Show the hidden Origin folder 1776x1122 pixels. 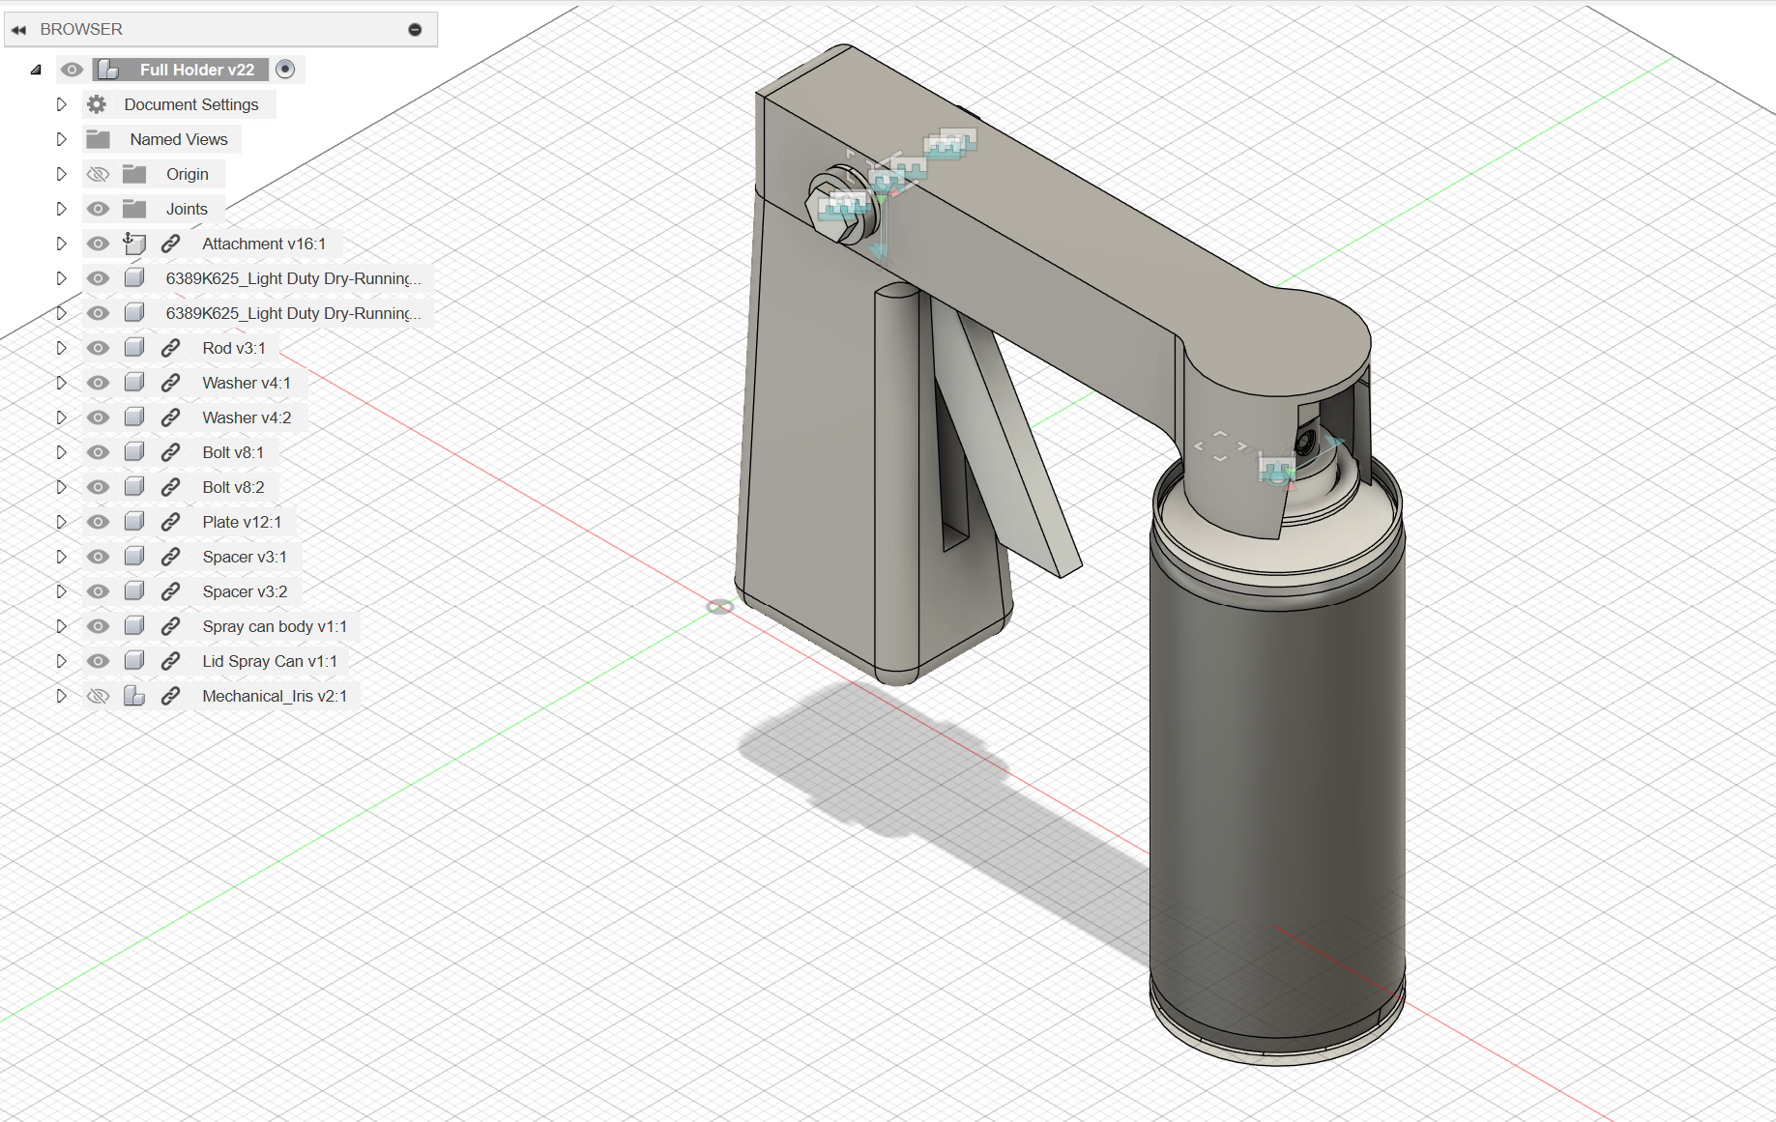[98, 174]
